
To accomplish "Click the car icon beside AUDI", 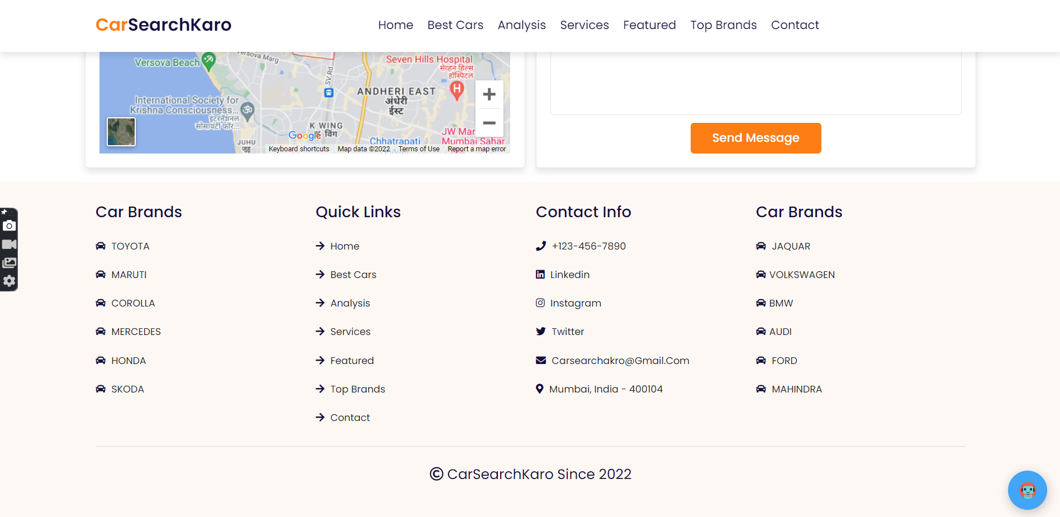I will pyautogui.click(x=761, y=331).
